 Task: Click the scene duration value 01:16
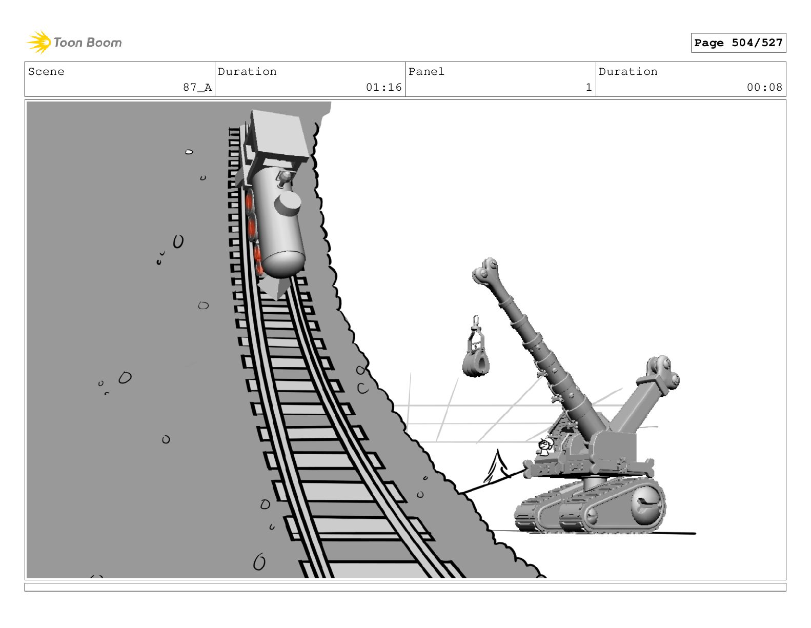(x=384, y=88)
